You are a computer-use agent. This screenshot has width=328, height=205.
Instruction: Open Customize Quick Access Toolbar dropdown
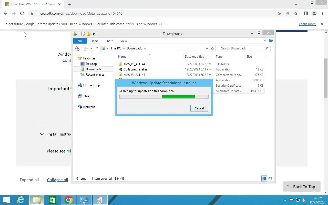point(94,34)
